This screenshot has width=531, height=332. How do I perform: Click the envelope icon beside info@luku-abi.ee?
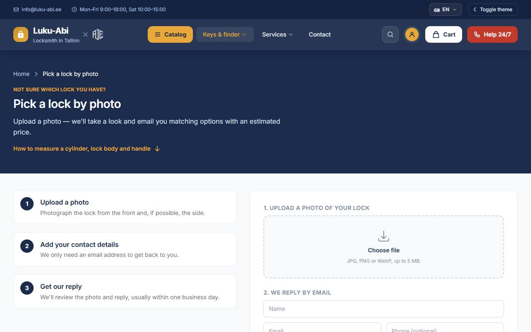[x=16, y=10]
